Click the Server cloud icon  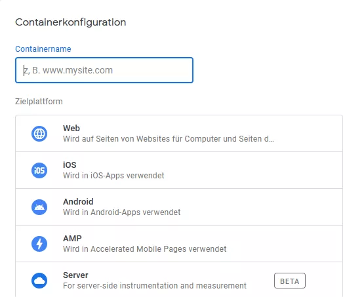point(39,281)
